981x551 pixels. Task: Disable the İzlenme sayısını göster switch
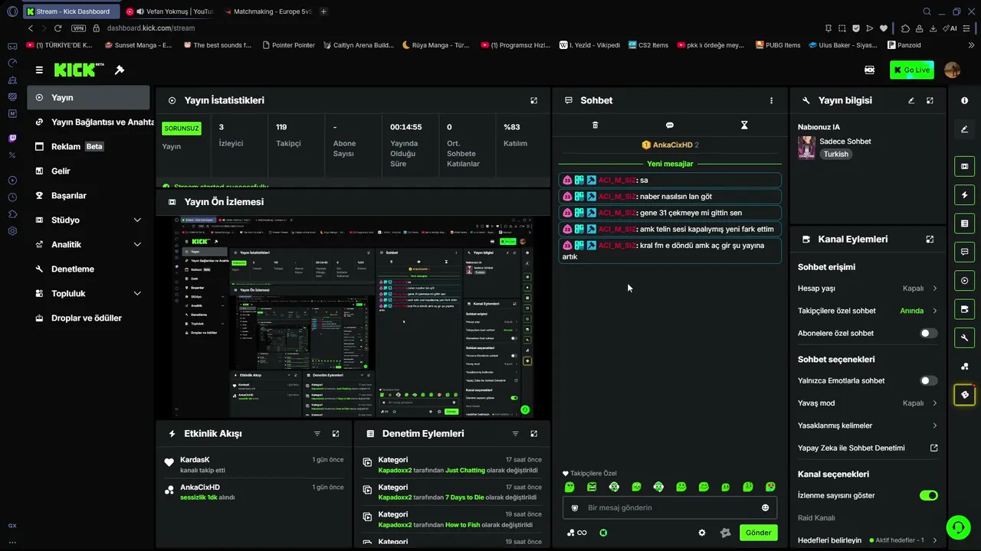pos(928,495)
